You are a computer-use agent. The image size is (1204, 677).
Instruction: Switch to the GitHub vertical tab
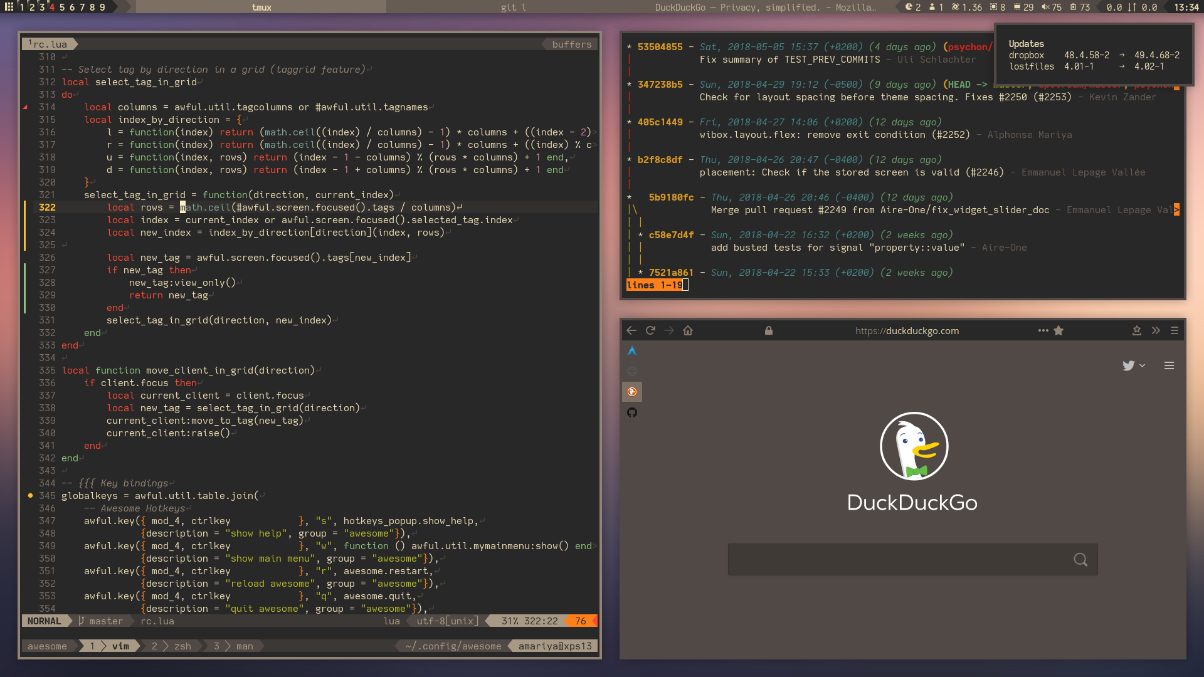(632, 412)
